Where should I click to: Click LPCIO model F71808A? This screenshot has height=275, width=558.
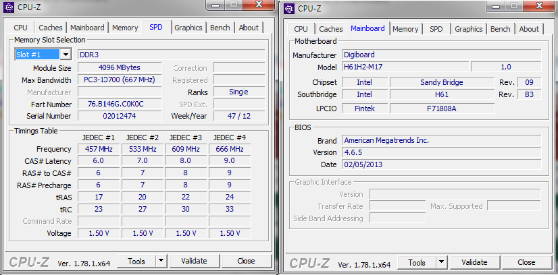(x=442, y=109)
